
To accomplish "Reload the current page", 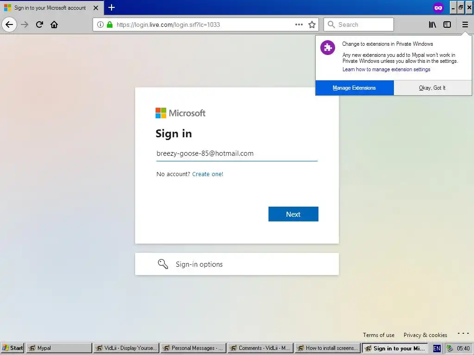I will pos(39,24).
